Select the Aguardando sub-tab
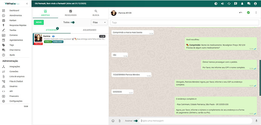The height and width of the screenshot is (125, 261). 89,30
